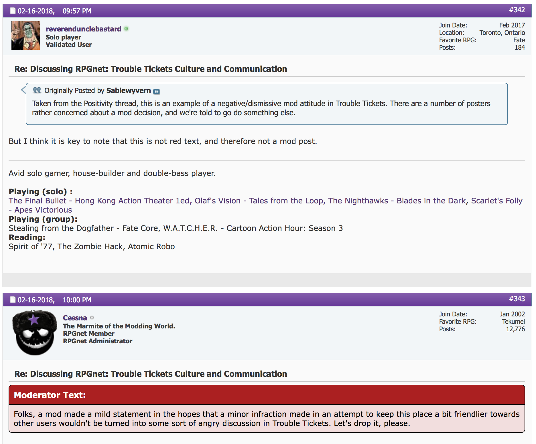Click the 'Validated User' label

(x=69, y=45)
